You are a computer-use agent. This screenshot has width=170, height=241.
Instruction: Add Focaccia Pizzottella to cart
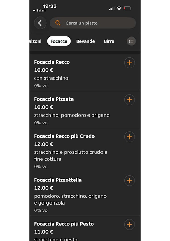click(x=129, y=181)
